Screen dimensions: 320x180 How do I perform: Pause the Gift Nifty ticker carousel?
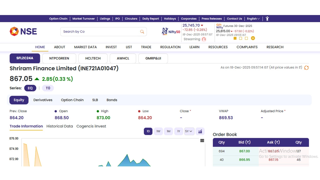253,38
